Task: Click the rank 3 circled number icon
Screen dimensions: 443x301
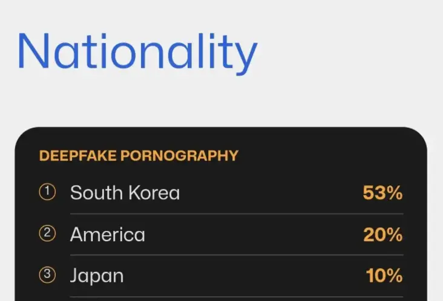Action: 47,276
